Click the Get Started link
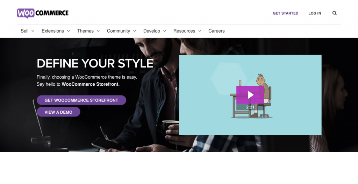This screenshot has height=184, width=358. [x=285, y=13]
